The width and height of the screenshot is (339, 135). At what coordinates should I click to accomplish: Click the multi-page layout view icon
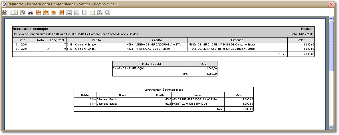click(92, 13)
